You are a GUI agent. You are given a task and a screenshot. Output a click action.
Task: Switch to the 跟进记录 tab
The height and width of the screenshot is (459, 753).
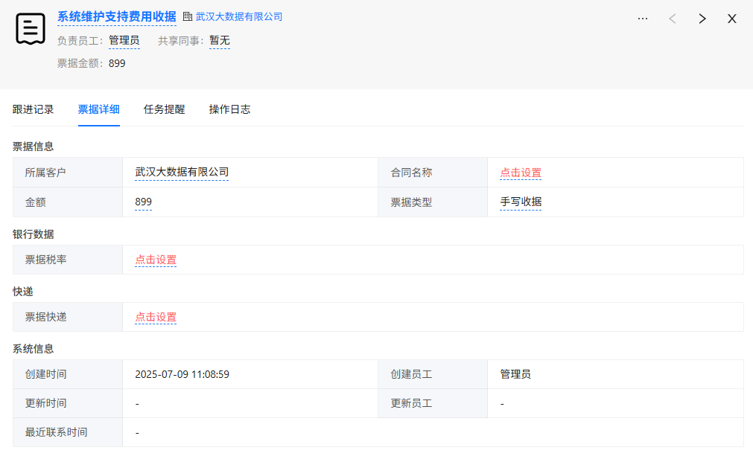coord(34,109)
